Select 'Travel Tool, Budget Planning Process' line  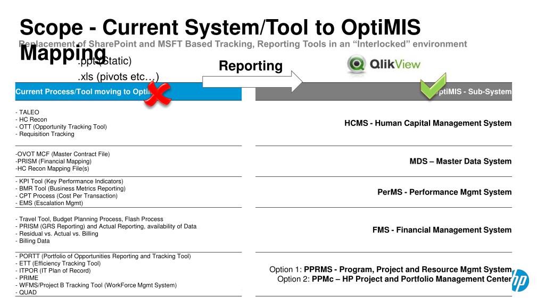[x=89, y=219]
